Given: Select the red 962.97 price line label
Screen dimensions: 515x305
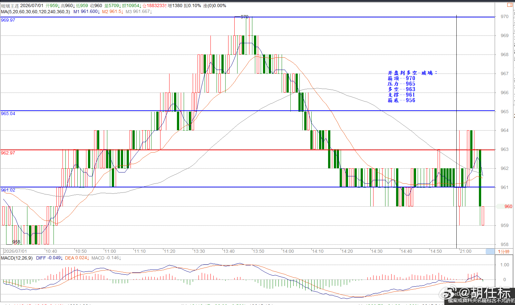Looking at the screenshot, I should click(x=8, y=153).
